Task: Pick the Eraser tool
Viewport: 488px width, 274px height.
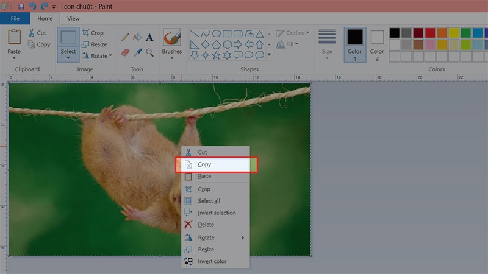Action: point(125,52)
